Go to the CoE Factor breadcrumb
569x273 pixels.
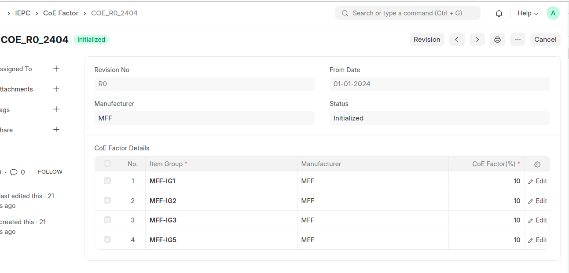tap(61, 13)
